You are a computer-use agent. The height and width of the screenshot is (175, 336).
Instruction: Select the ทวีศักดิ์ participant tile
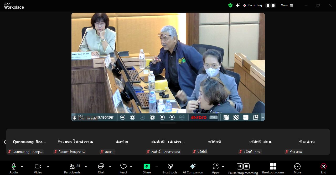coord(214,142)
